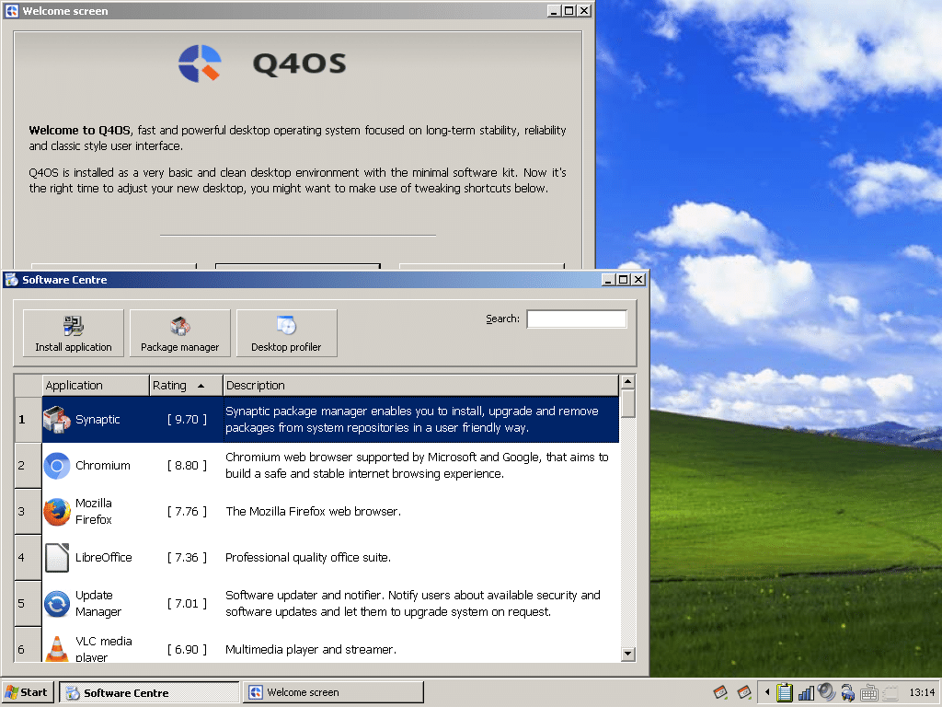Image resolution: width=942 pixels, height=707 pixels.
Task: Click the Mozilla Firefox name text
Action: point(94,511)
